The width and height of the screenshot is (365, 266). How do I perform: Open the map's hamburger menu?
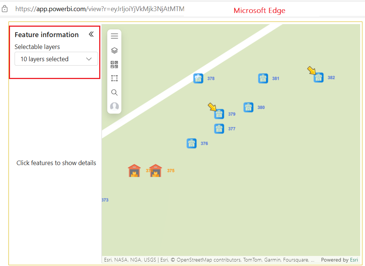pos(114,36)
